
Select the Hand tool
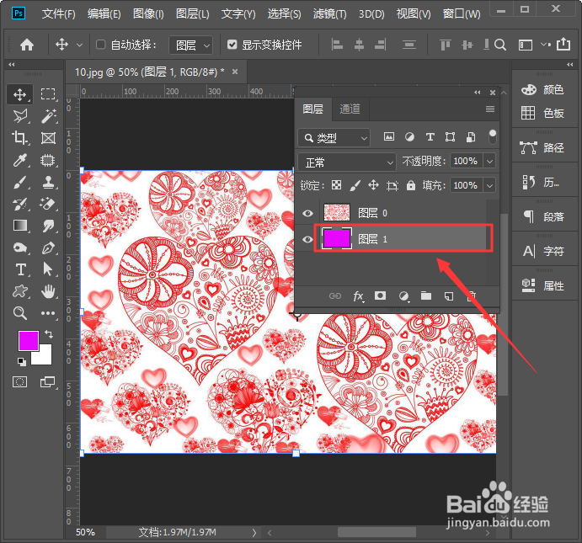[48, 291]
